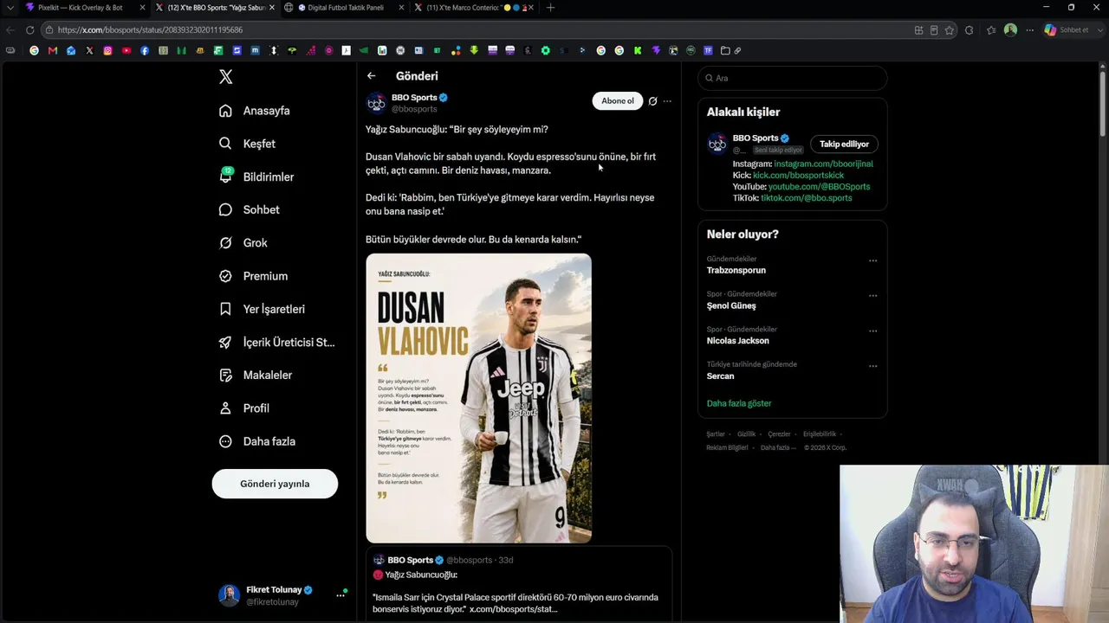
Task: Close the Digital Futbol Taktik Paneli tab
Action: pyautogui.click(x=402, y=8)
